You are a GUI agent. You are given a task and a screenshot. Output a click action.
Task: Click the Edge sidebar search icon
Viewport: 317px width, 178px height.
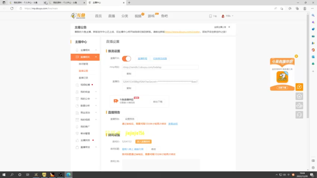(313, 15)
